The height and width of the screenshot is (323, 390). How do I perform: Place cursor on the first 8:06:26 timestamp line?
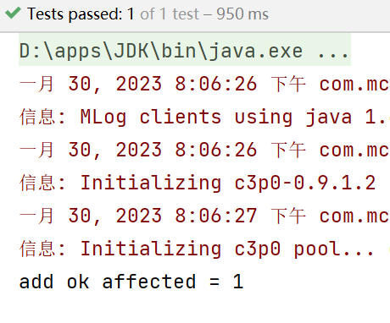pos(204,84)
